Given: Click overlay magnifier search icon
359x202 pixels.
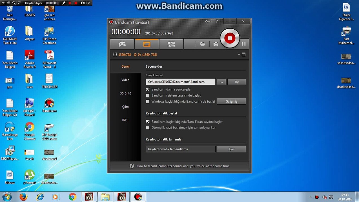Looking at the screenshot, I should [14, 3].
